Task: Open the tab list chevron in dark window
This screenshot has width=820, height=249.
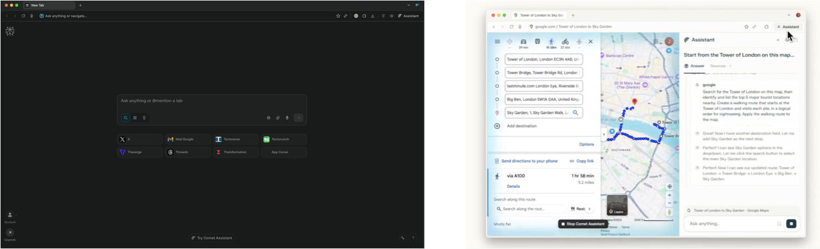Action: tap(408, 5)
